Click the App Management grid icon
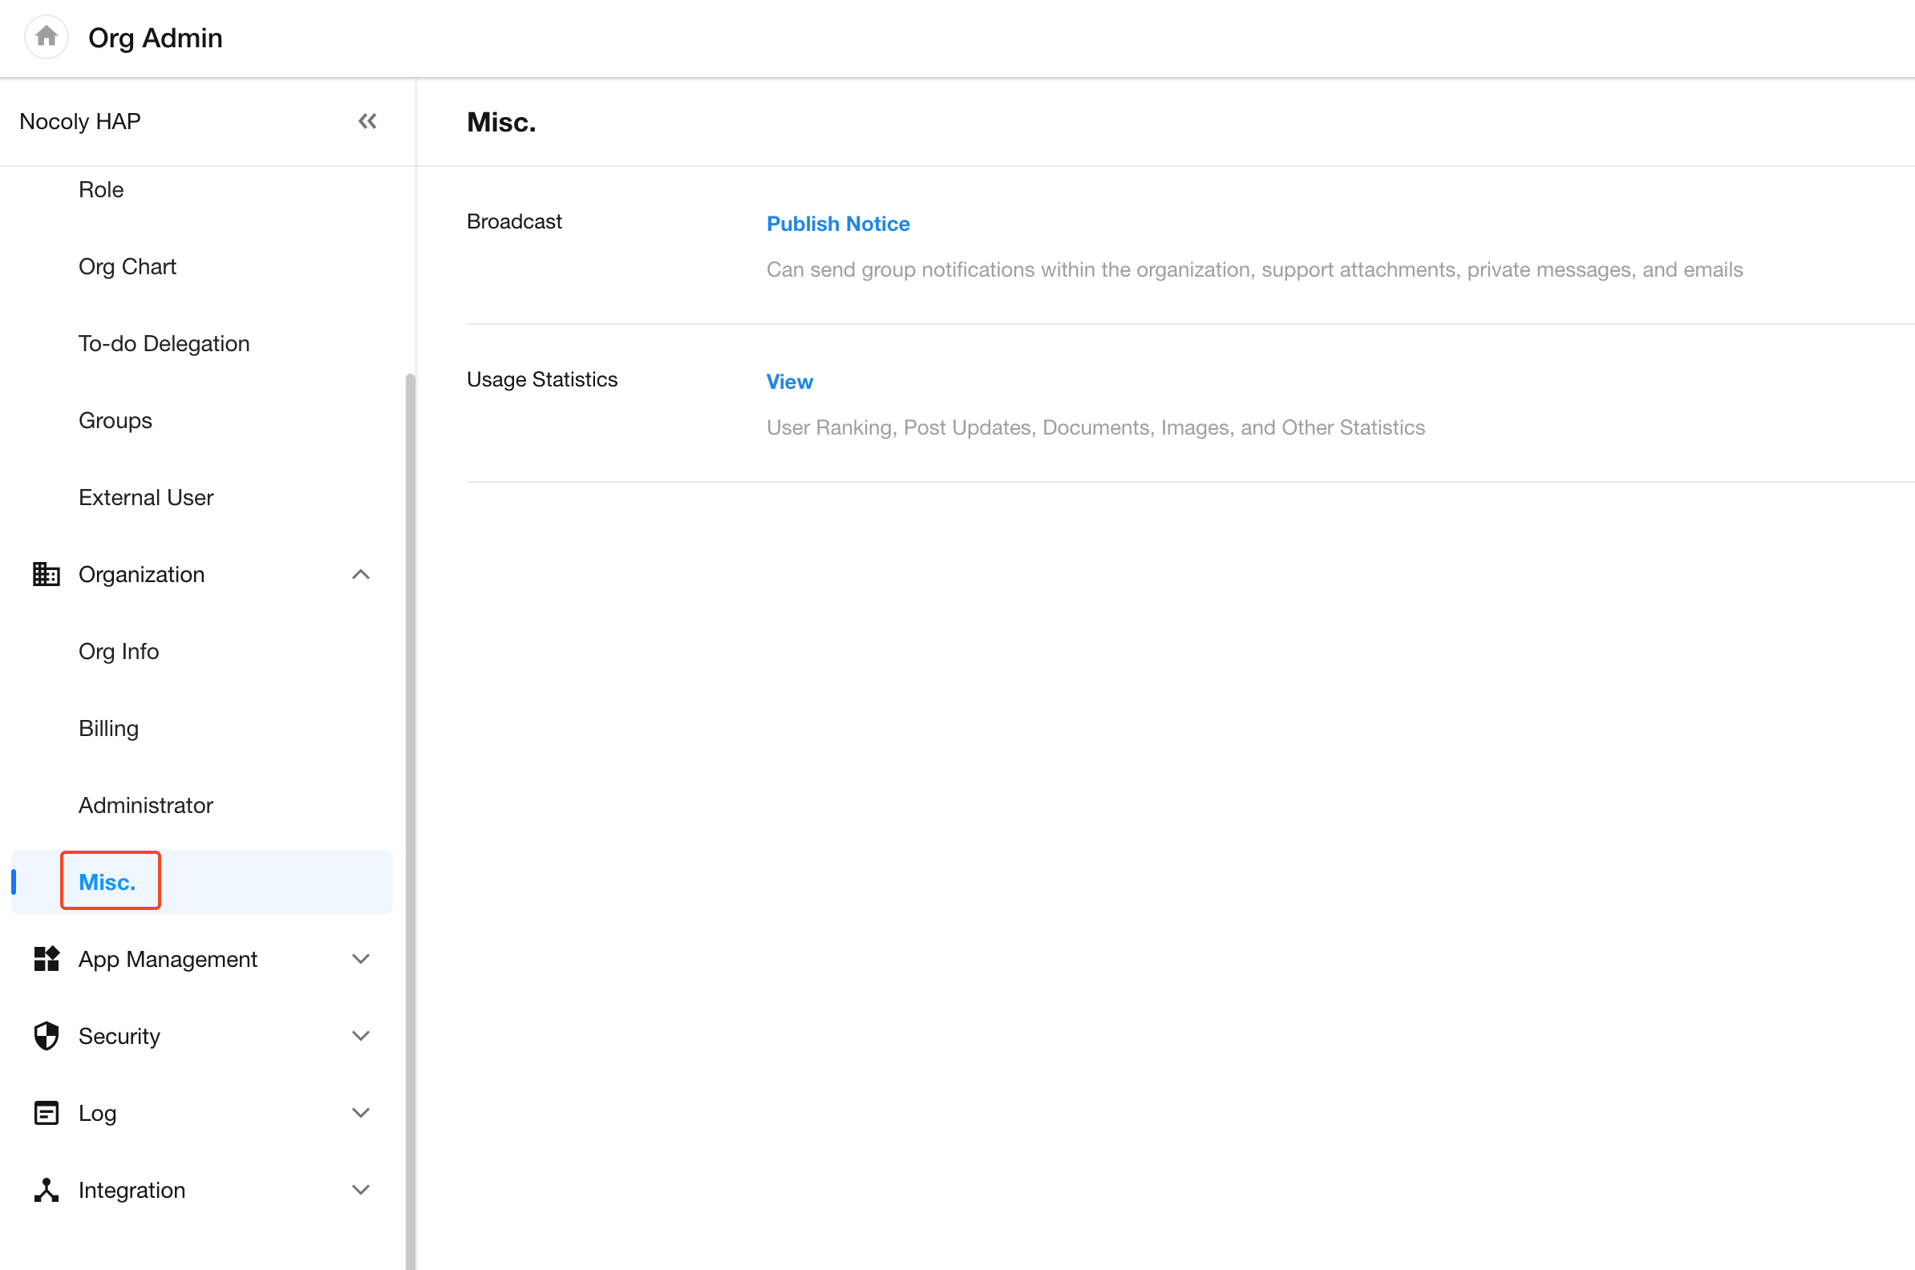1915x1270 pixels. tap(47, 959)
